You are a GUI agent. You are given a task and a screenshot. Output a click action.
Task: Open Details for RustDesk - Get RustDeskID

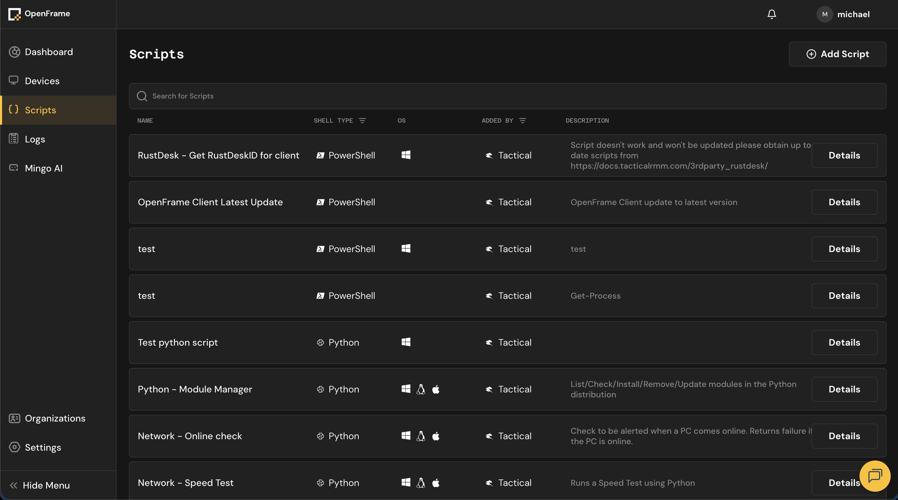pyautogui.click(x=844, y=155)
